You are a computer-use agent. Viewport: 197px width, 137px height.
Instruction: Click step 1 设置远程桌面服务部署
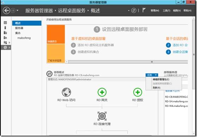pos(121,30)
